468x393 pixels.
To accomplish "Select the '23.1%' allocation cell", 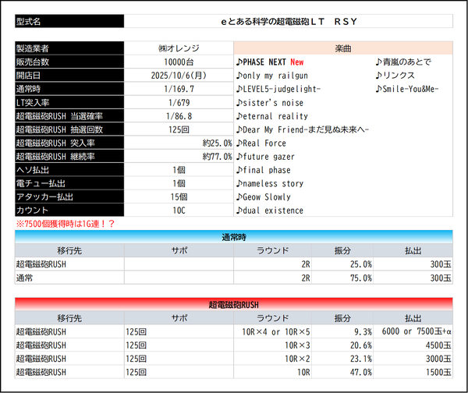I will pyautogui.click(x=342, y=359).
